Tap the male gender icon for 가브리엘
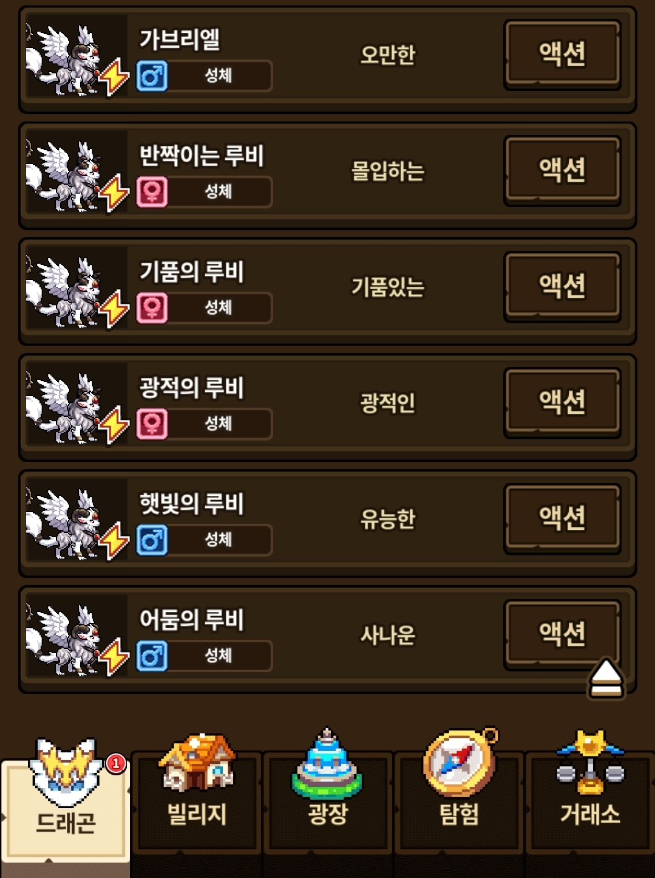This screenshot has width=655, height=878. [152, 76]
